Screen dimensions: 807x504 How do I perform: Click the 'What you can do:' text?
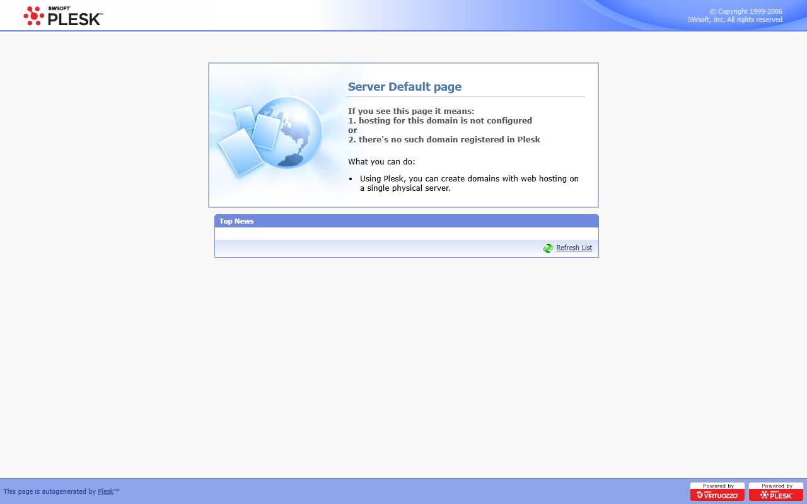(381, 162)
